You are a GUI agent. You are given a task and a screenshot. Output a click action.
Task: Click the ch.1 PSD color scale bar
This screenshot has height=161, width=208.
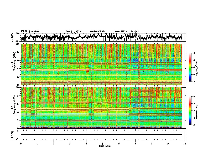coord(190,67)
